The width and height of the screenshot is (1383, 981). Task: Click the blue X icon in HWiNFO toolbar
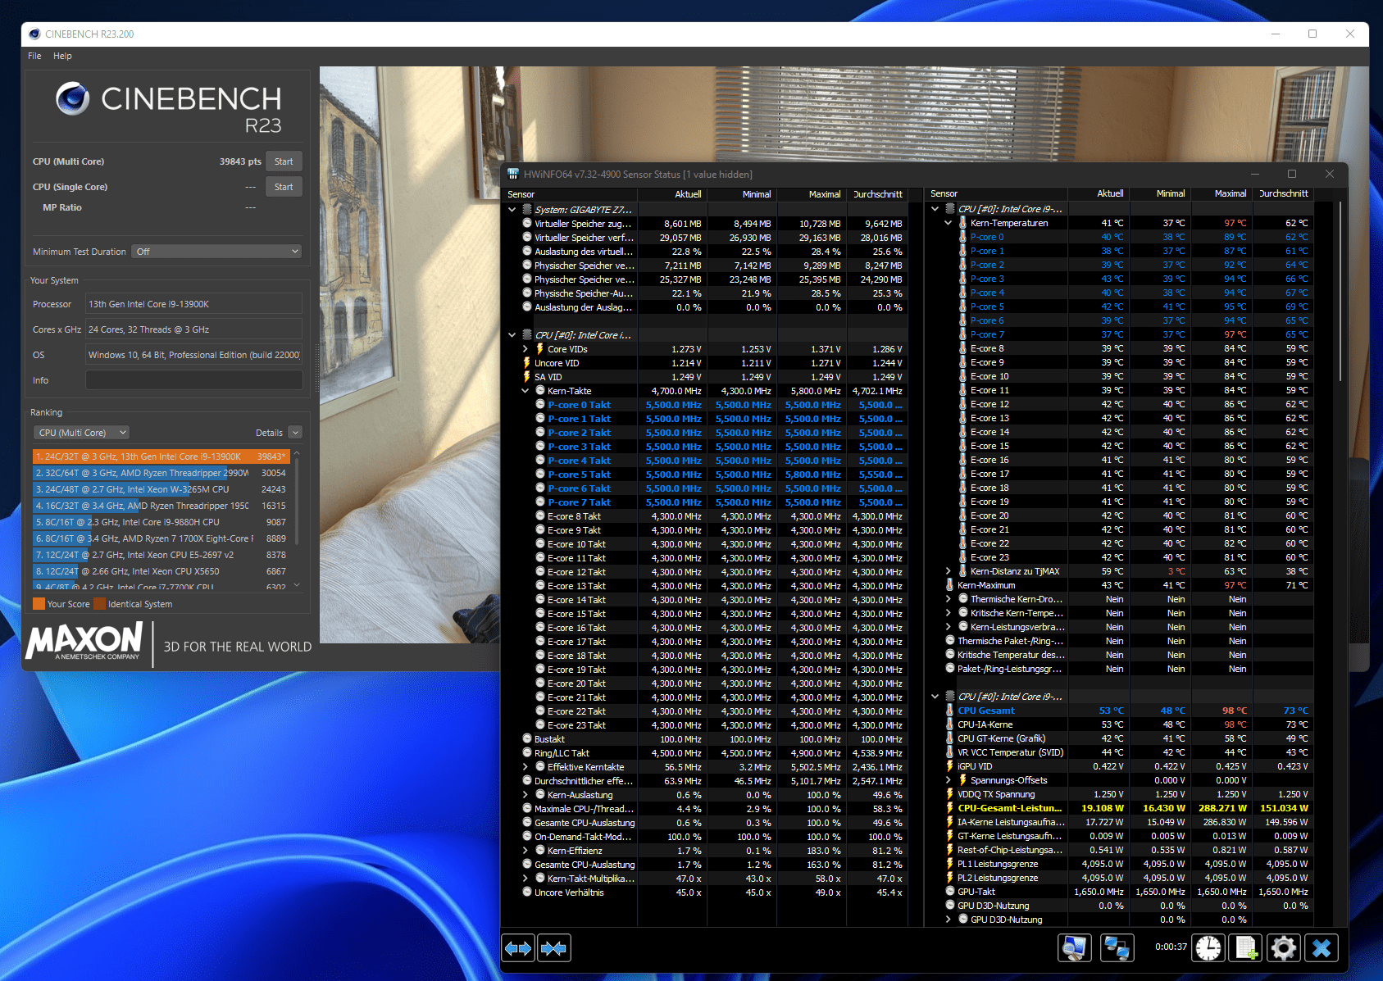(1322, 948)
